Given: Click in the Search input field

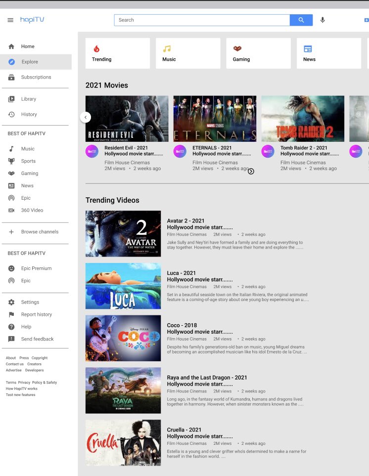Looking at the screenshot, I should (x=202, y=20).
